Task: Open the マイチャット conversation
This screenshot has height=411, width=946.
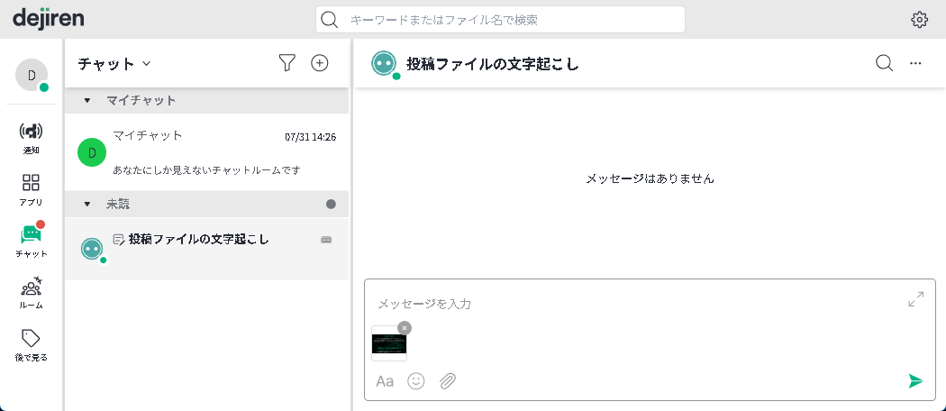Action: point(206,151)
